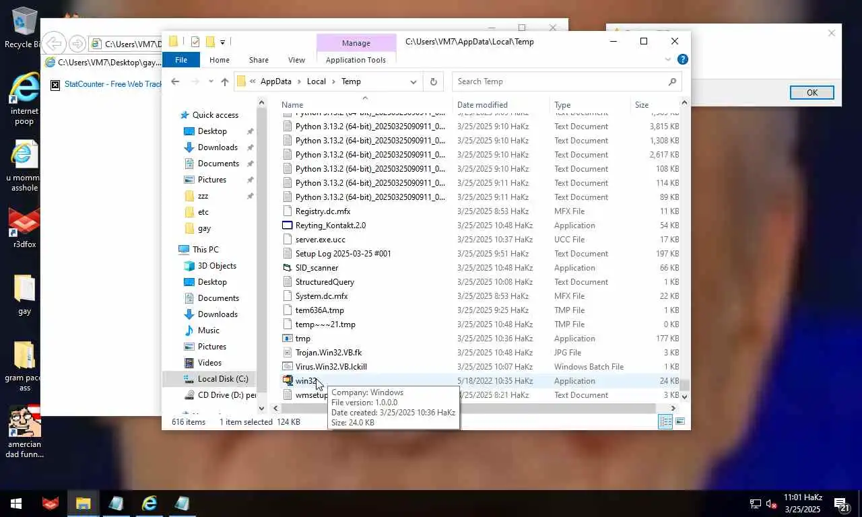Open Customize Quick Access Toolbar dropdown
Image resolution: width=862 pixels, height=517 pixels.
222,42
